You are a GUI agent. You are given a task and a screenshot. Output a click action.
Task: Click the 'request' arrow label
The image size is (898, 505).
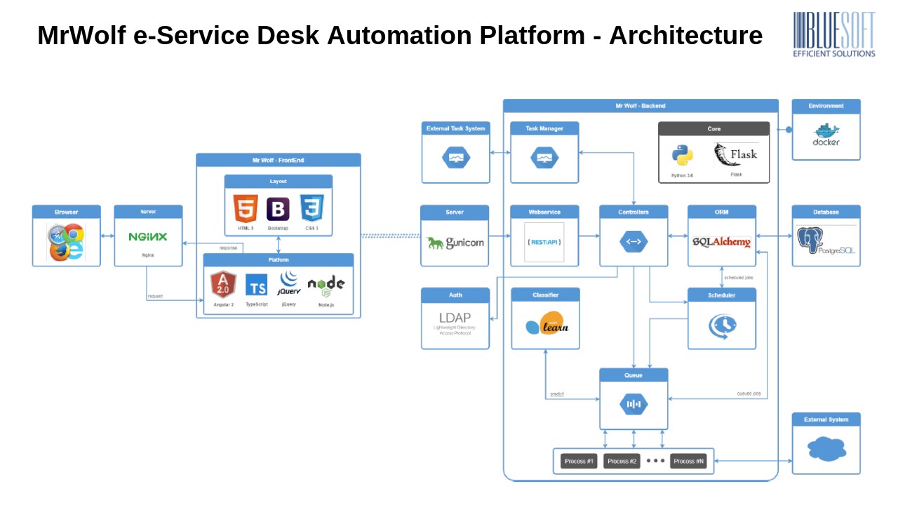tap(155, 296)
